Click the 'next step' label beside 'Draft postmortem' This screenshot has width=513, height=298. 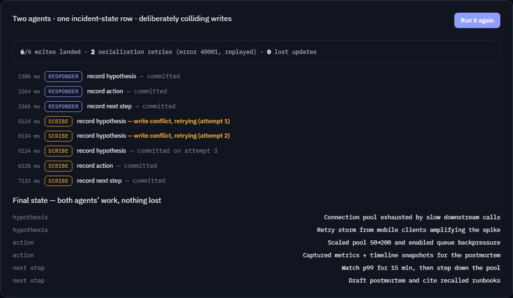29,281
